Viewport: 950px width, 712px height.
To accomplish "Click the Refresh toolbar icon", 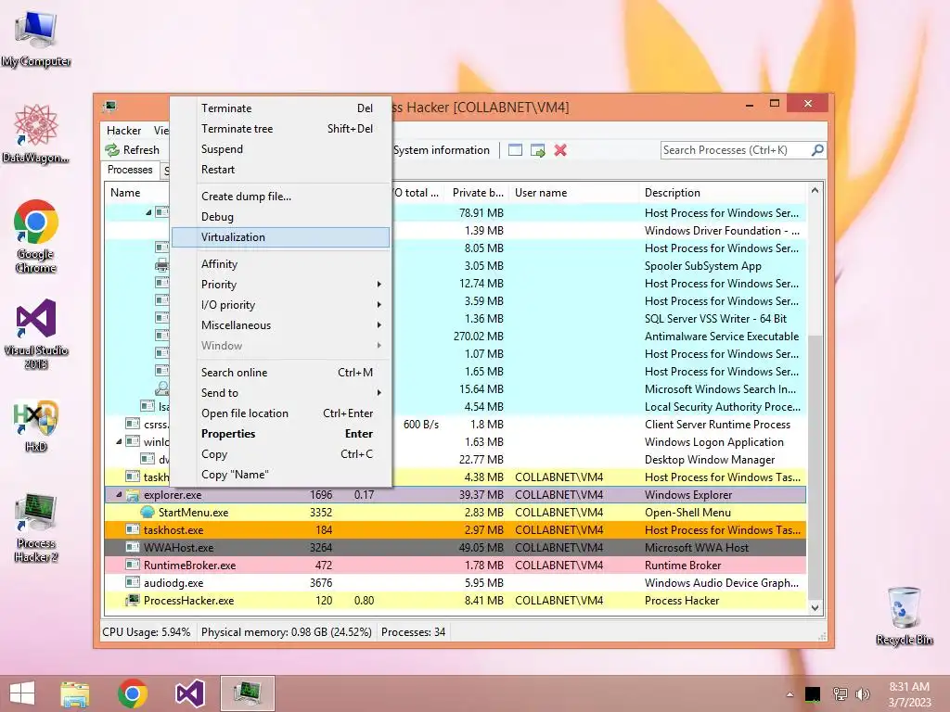I will (x=112, y=150).
